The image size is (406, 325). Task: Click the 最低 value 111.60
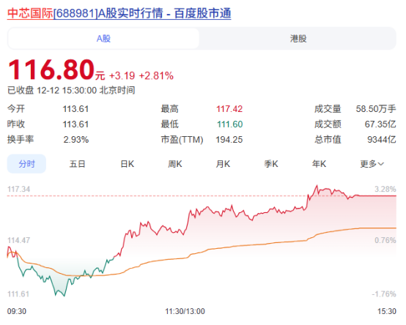[229, 124]
